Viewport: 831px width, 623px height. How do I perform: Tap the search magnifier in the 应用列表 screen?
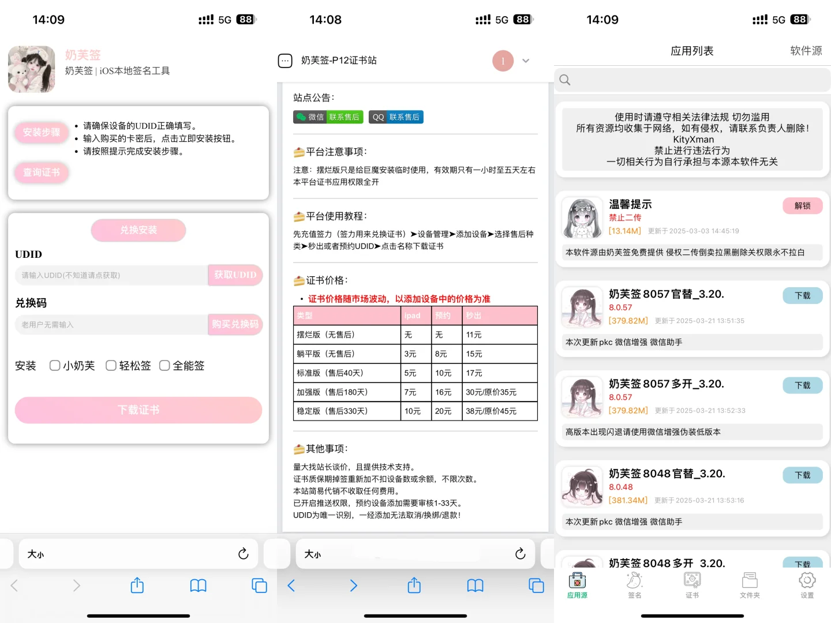(564, 80)
